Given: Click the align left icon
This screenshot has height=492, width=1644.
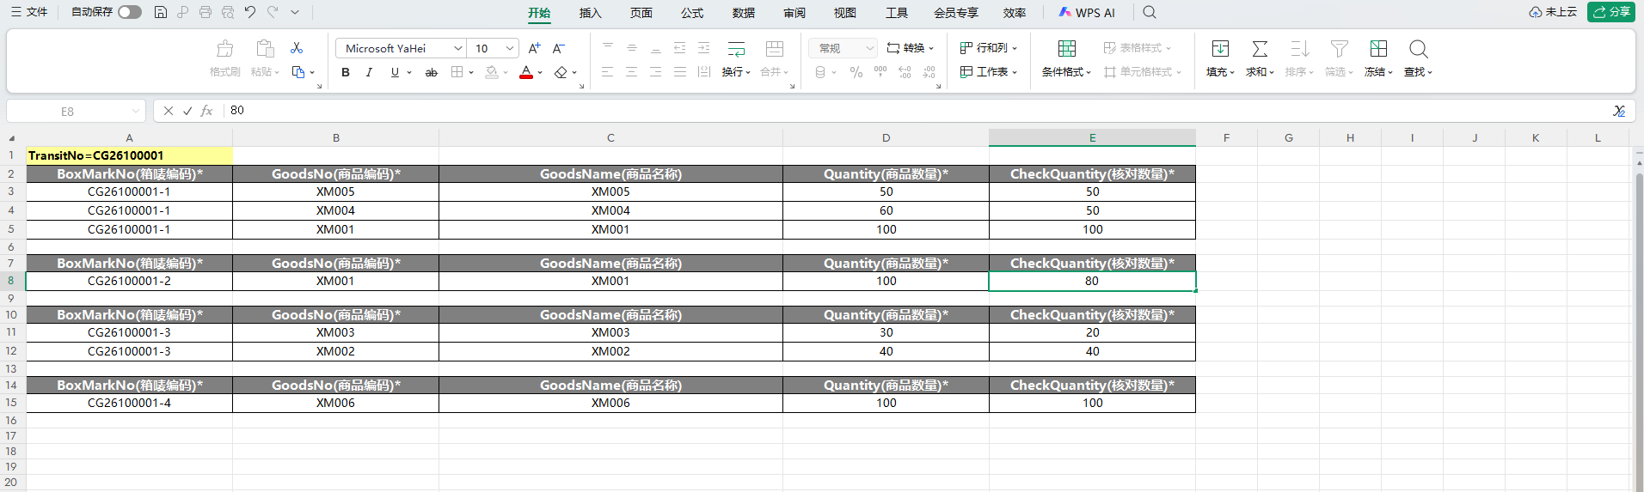Looking at the screenshot, I should [608, 72].
